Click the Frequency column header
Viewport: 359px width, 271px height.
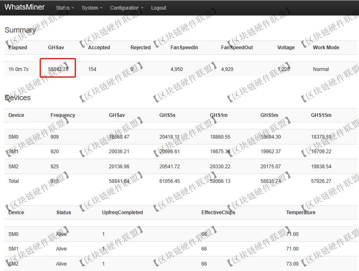[x=63, y=115]
